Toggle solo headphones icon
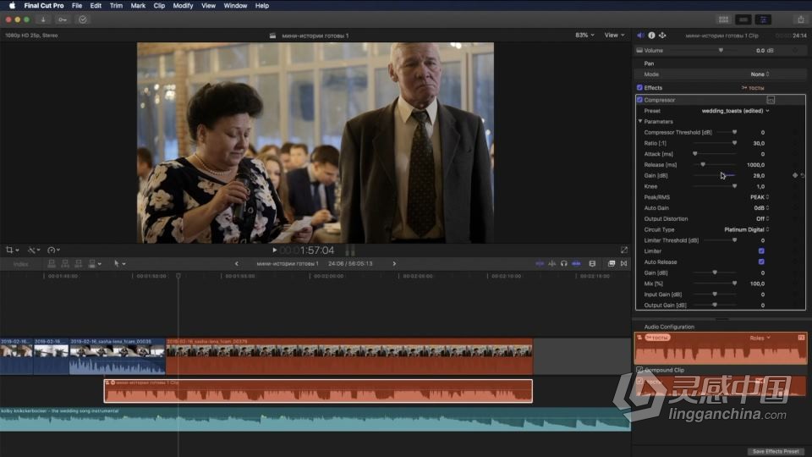Image resolution: width=812 pixels, height=457 pixels. pyautogui.click(x=564, y=264)
